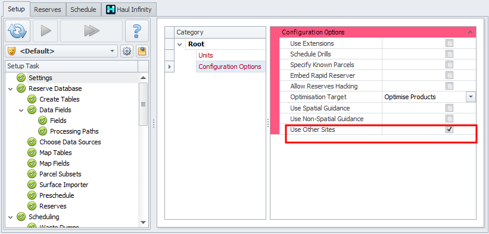
Task: Click green check icon beside Preschedule
Action: 32,195
